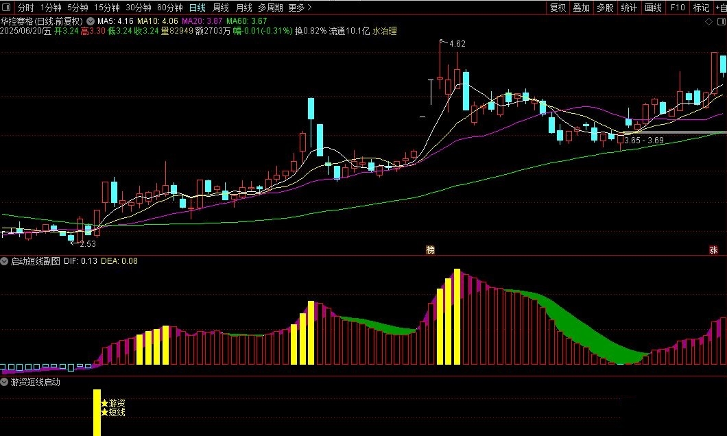Click the stock title 华控赛格(日线.前复权)
The width and height of the screenshot is (727, 436).
pos(42,21)
